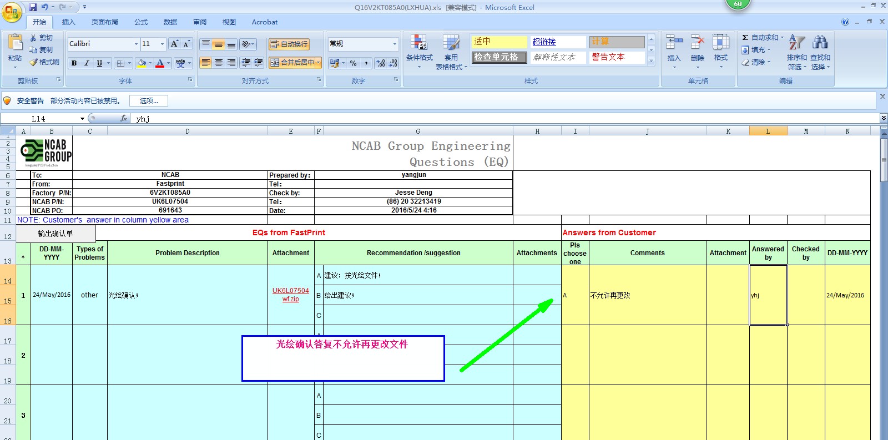888x440 pixels.
Task: Center cell text horizontally
Action: (219, 63)
